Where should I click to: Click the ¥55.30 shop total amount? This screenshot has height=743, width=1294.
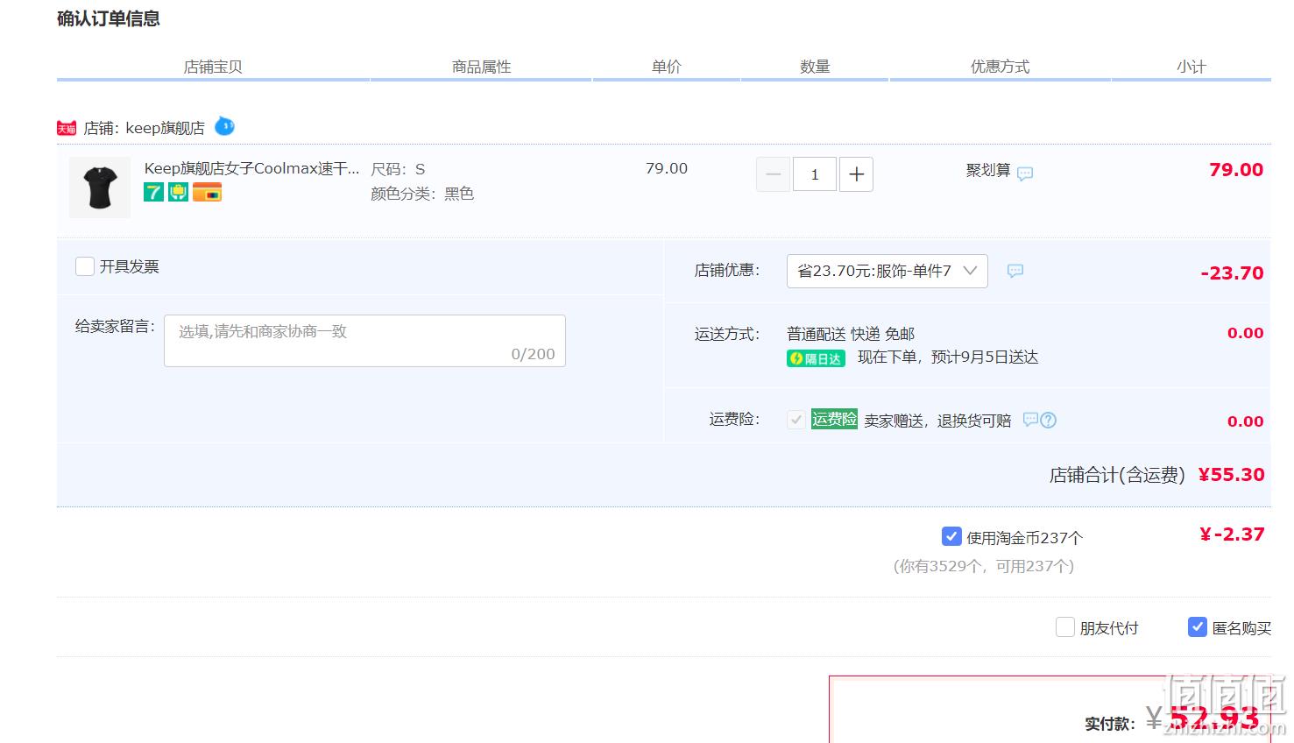pos(1231,475)
